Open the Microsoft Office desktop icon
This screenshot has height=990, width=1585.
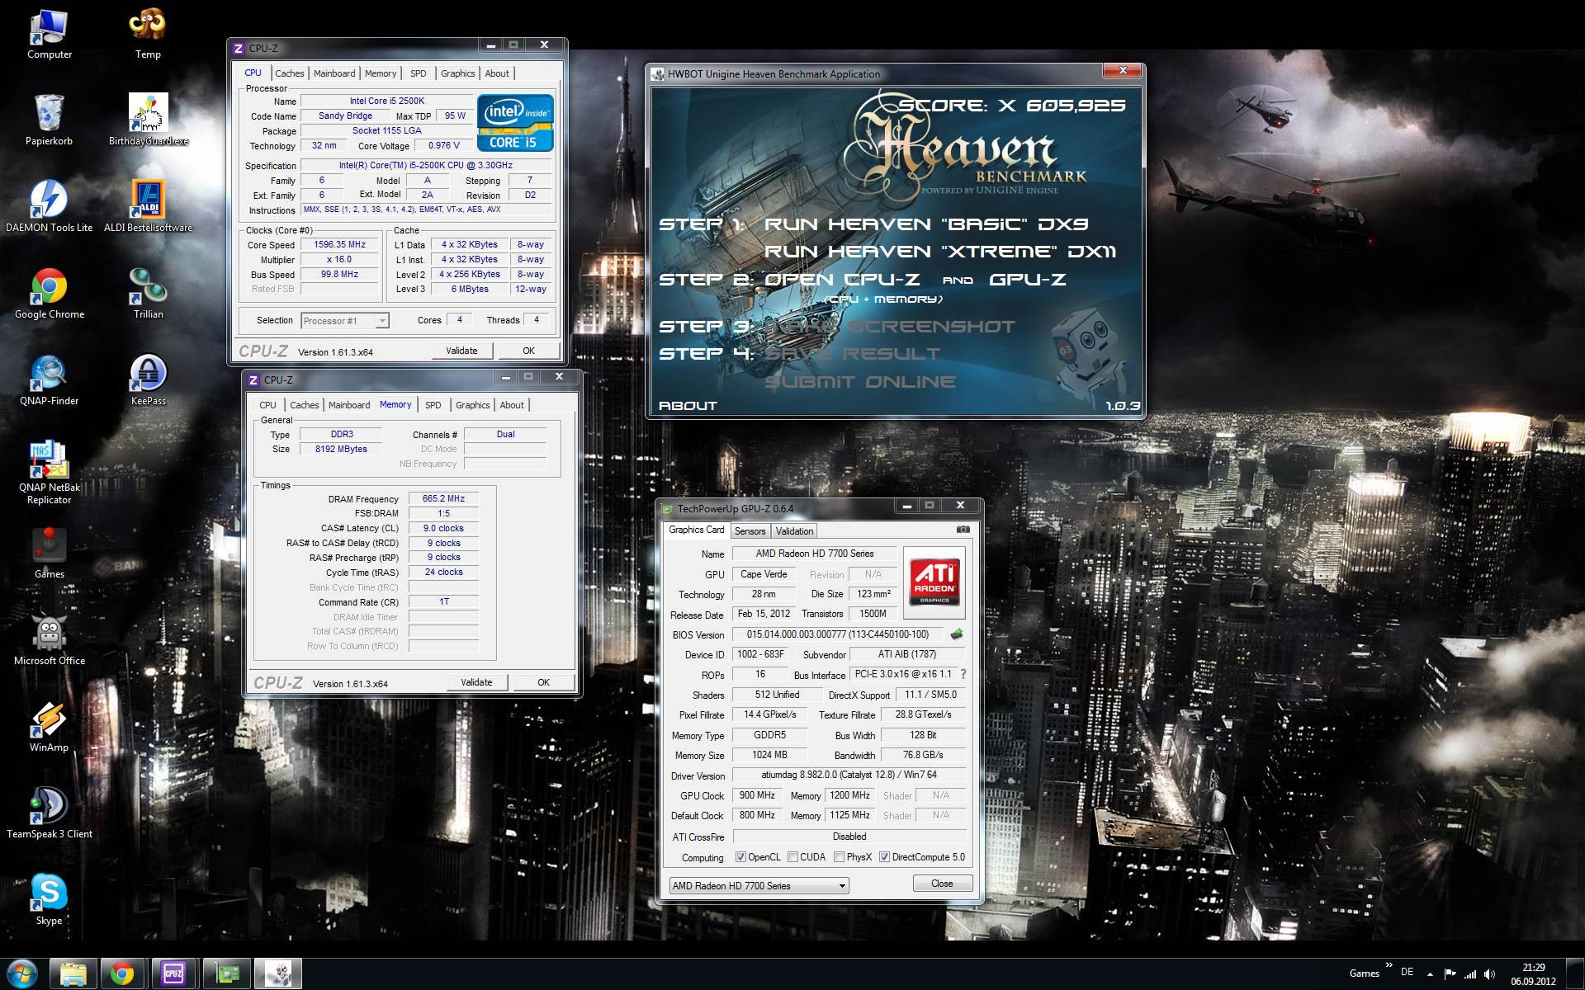tap(49, 640)
